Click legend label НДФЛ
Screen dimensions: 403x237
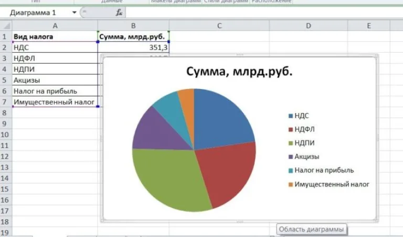[304, 129]
